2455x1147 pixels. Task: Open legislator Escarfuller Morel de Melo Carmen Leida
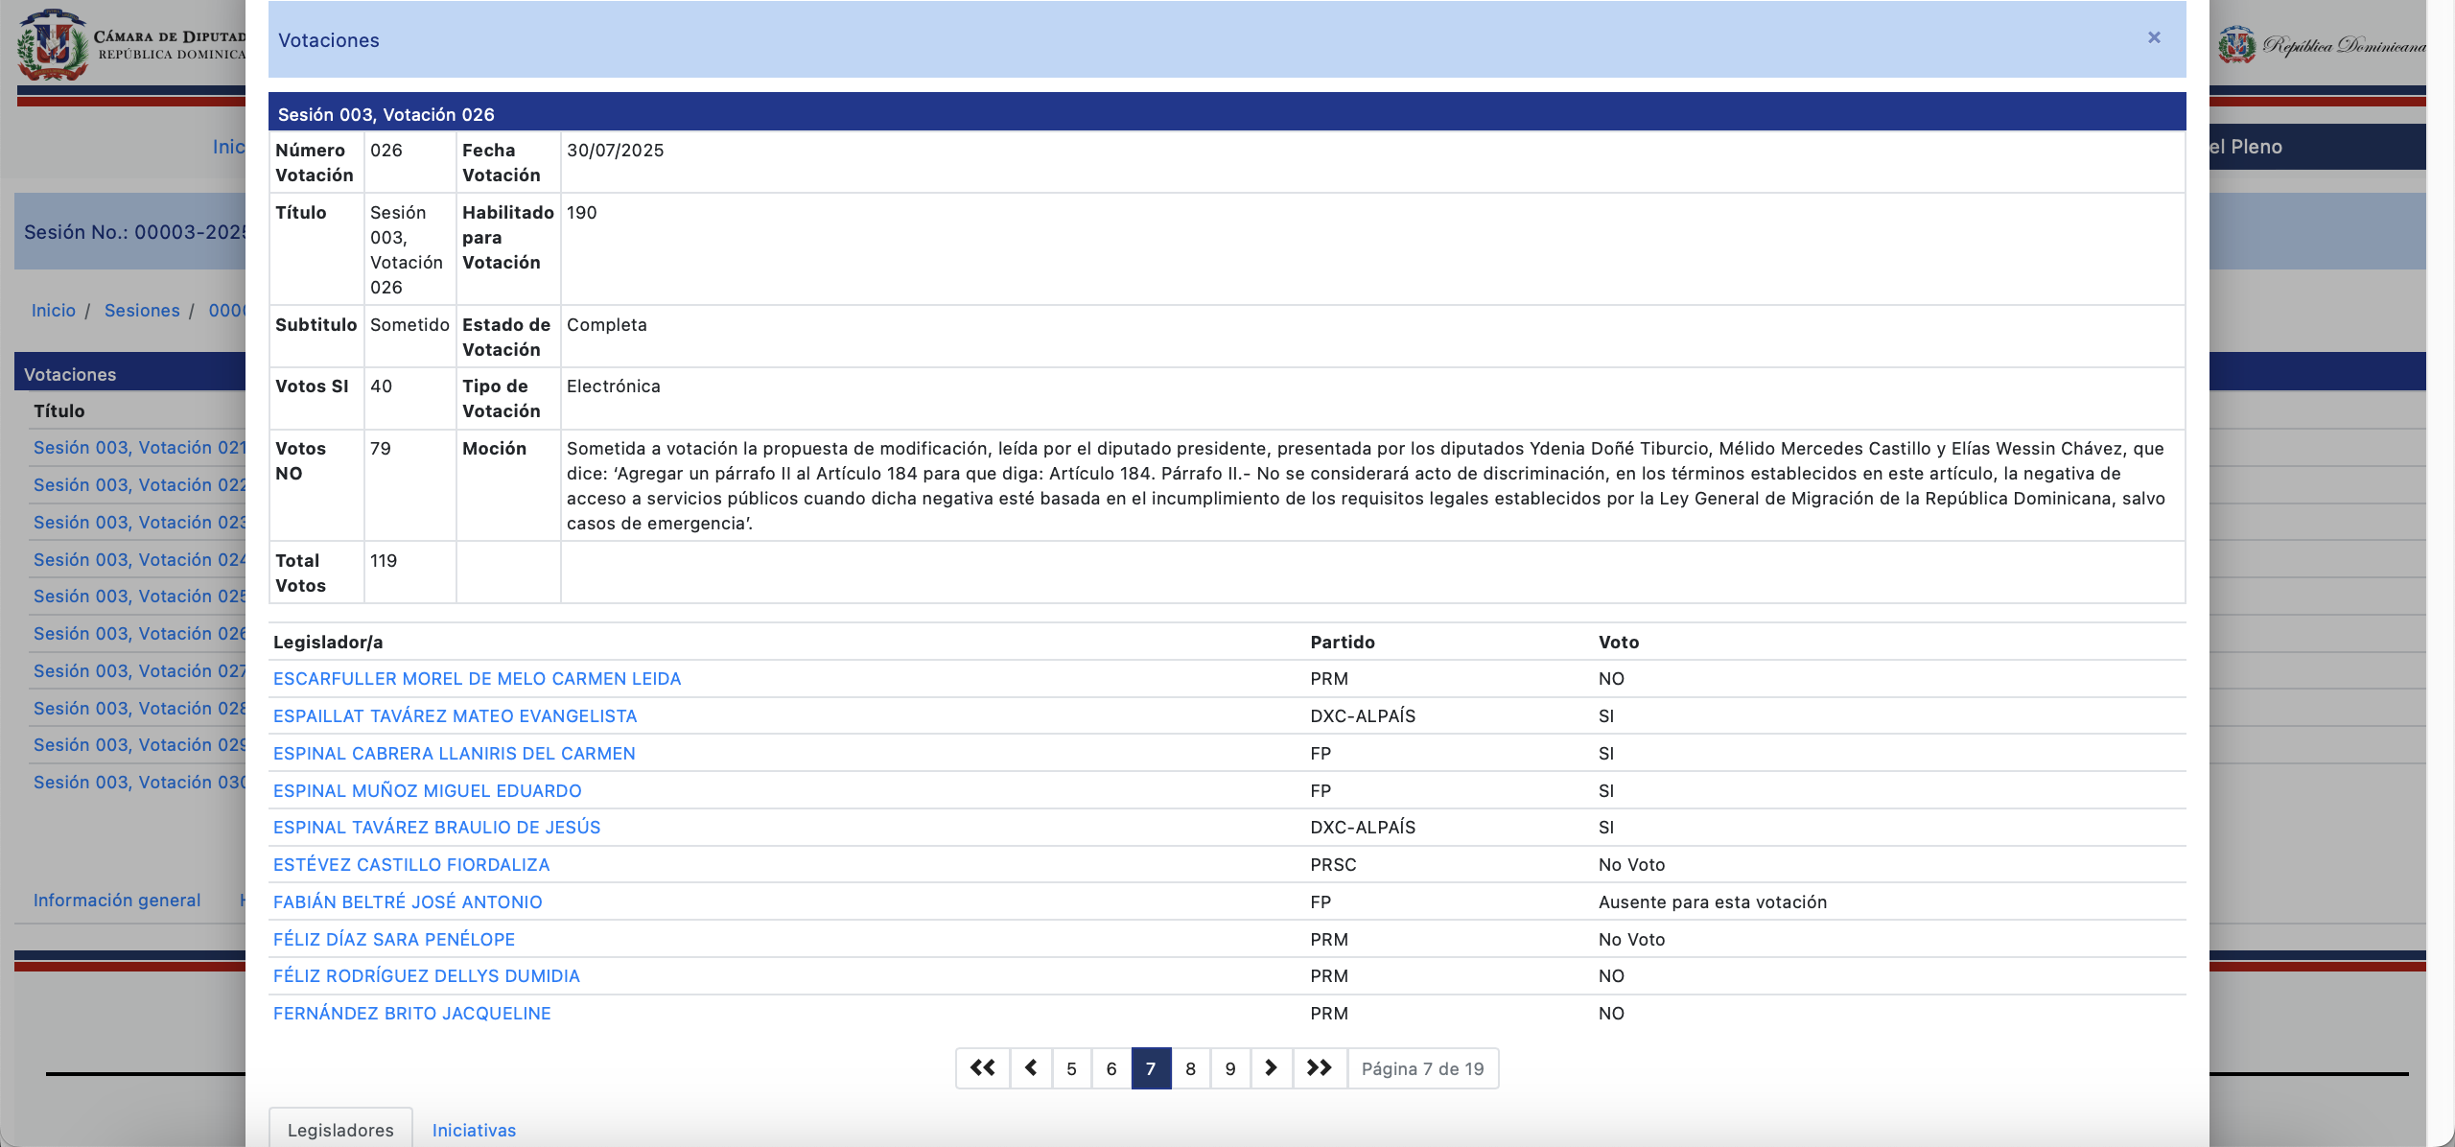tap(477, 679)
